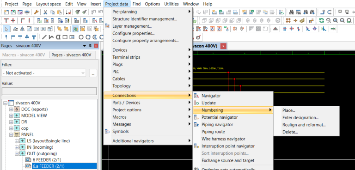Viewport: 355px width, 170px height.
Task: Switch to Macros - sivacon 400V tab
Action: pyautogui.click(x=24, y=55)
